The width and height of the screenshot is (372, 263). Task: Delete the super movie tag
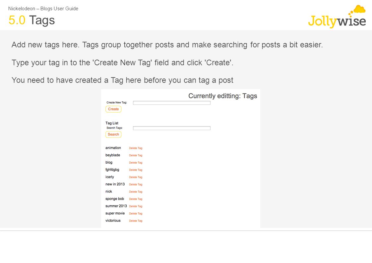136,213
